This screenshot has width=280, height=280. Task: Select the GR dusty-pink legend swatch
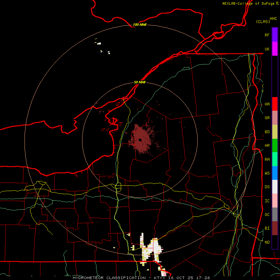tap(275, 118)
